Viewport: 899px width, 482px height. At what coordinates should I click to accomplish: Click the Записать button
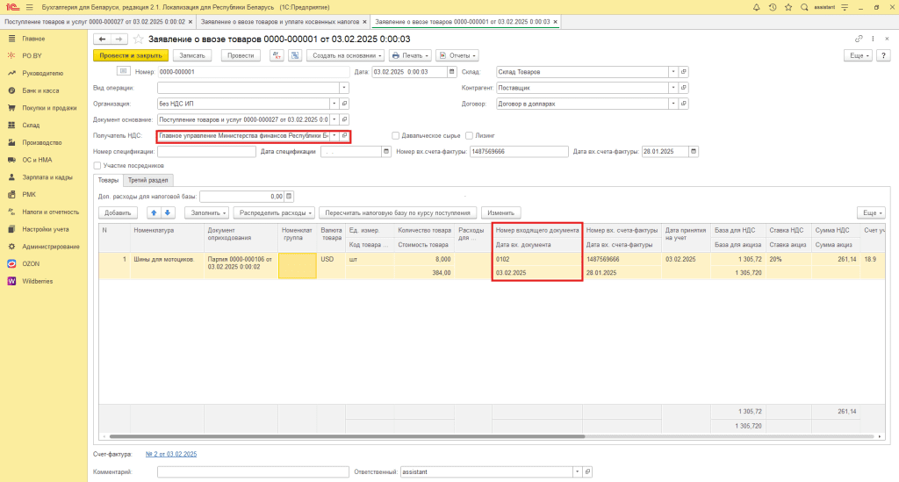click(x=192, y=55)
